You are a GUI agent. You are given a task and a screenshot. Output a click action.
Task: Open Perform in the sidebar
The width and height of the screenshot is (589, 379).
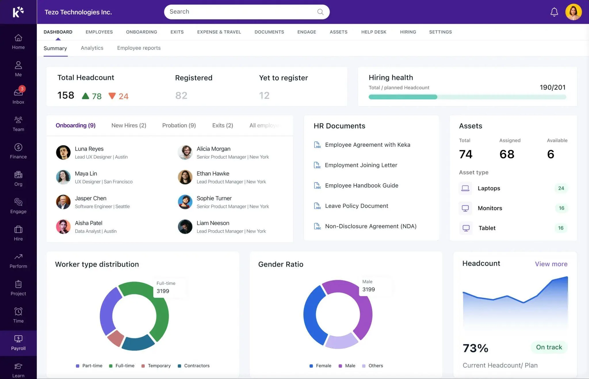point(18,261)
